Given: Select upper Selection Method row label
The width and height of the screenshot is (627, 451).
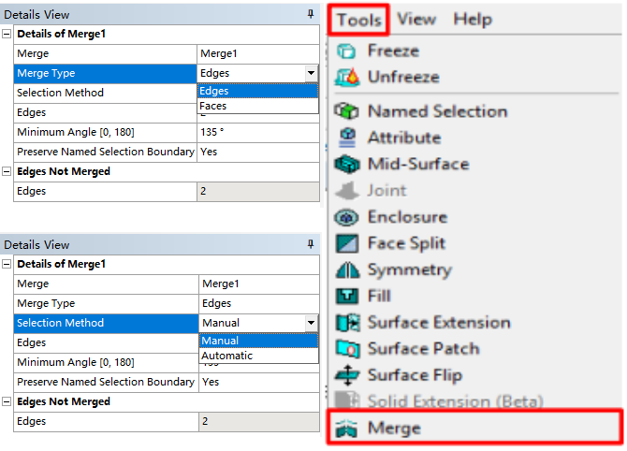Looking at the screenshot, I should pyautogui.click(x=105, y=93).
